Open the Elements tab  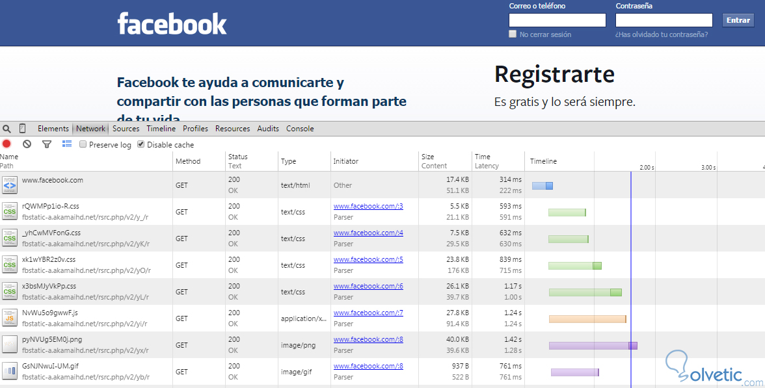53,129
